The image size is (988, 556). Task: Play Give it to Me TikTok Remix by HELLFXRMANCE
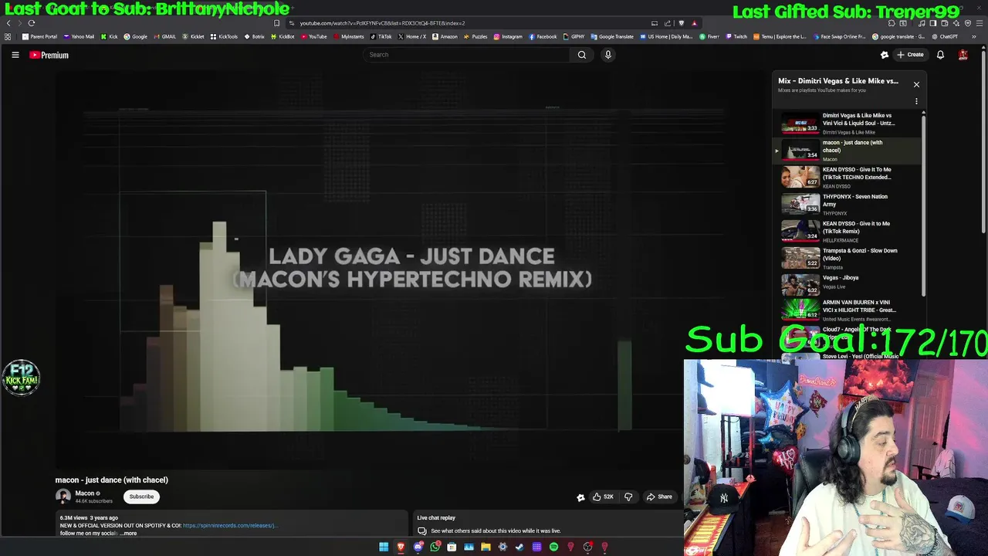click(848, 232)
